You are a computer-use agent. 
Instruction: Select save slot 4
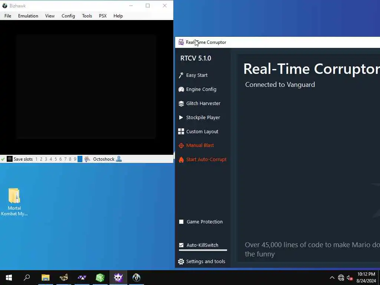[50, 159]
